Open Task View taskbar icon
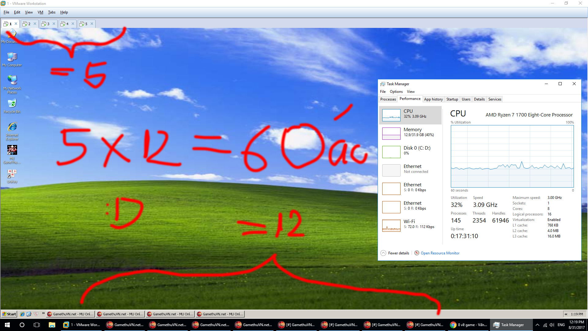The width and height of the screenshot is (588, 331). coord(37,325)
